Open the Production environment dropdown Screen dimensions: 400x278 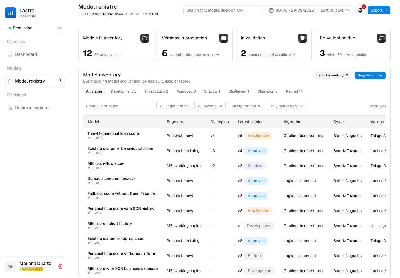coord(35,28)
